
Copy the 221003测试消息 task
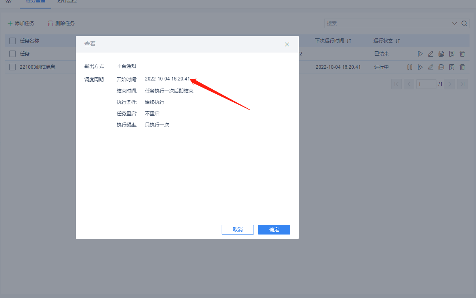(x=441, y=67)
